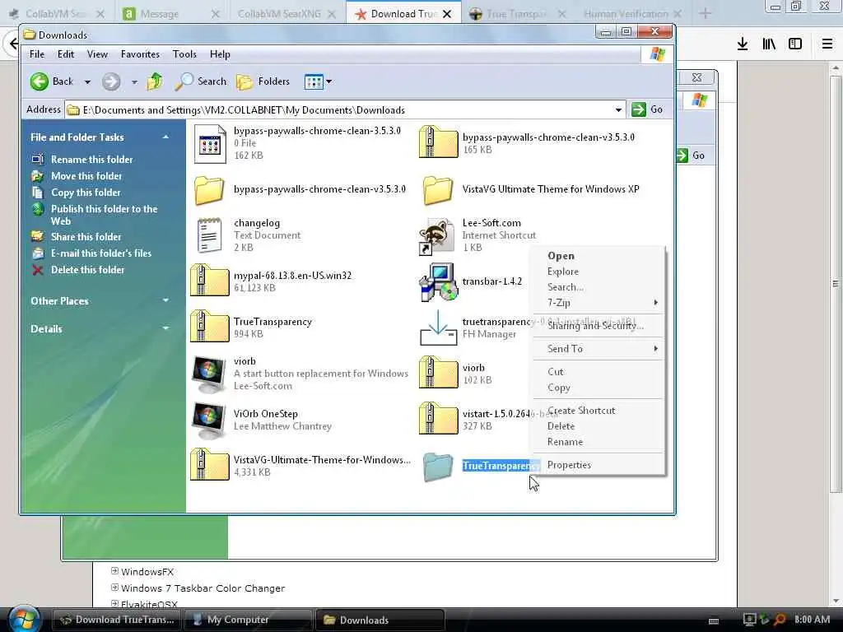The width and height of the screenshot is (843, 632).
Task: Select the VistaVG-Ultimate-Theme zip 4,331 KB icon
Action: tap(210, 464)
